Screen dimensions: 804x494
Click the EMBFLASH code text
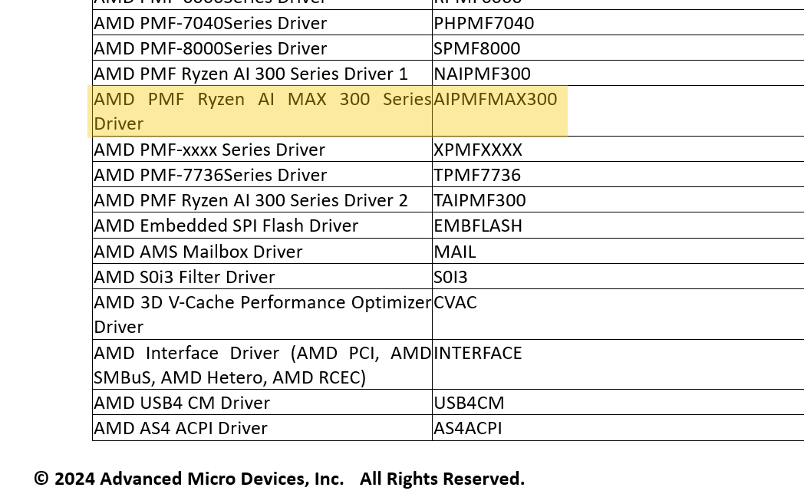(477, 226)
